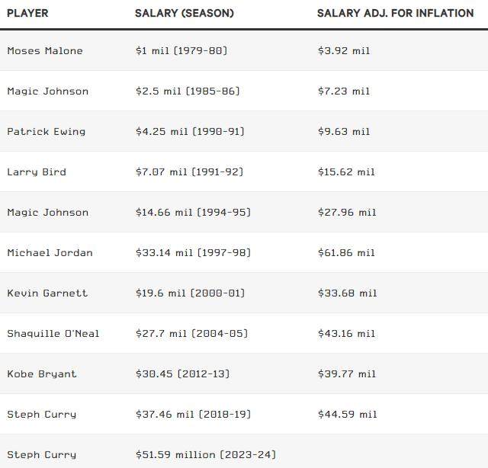Click the Patrick Ewing player name
This screenshot has width=488, height=468.
tap(46, 132)
